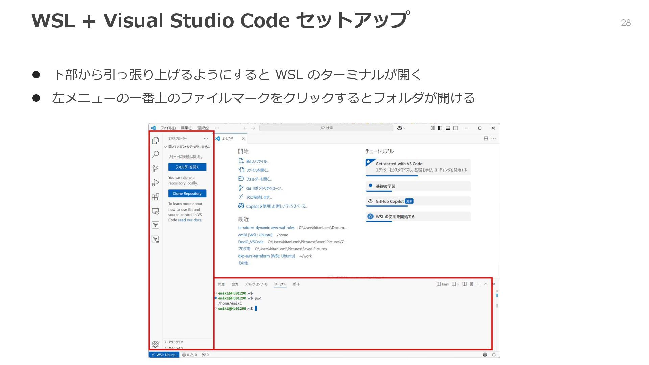Open Get started with VS Code walkthrough
Screen dimensions: 649x365
pyautogui.click(x=418, y=167)
